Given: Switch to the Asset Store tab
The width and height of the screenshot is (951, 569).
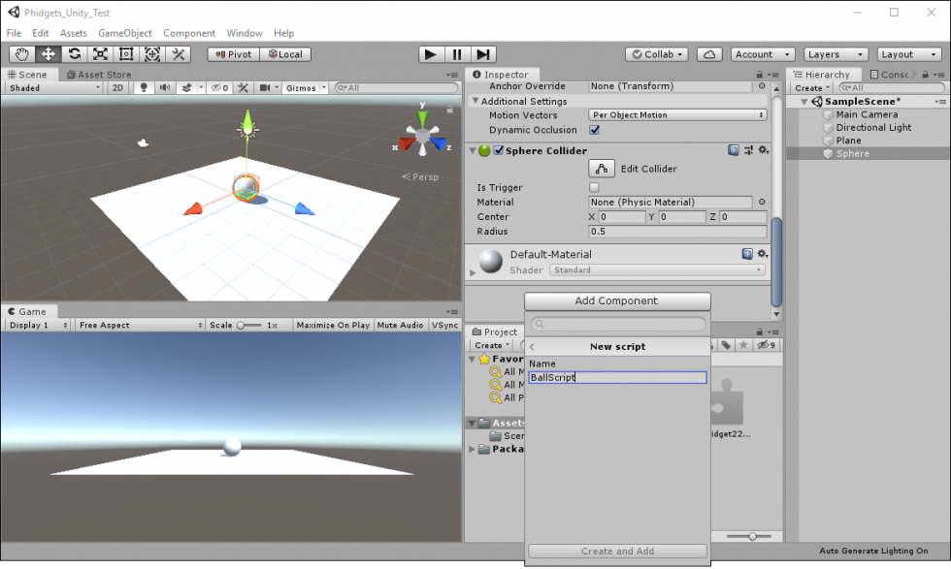Looking at the screenshot, I should 103,75.
